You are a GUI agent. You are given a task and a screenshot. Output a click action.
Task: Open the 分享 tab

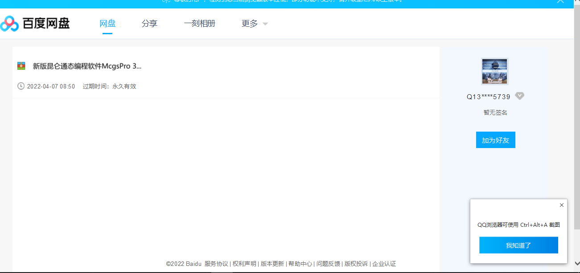[x=149, y=24]
